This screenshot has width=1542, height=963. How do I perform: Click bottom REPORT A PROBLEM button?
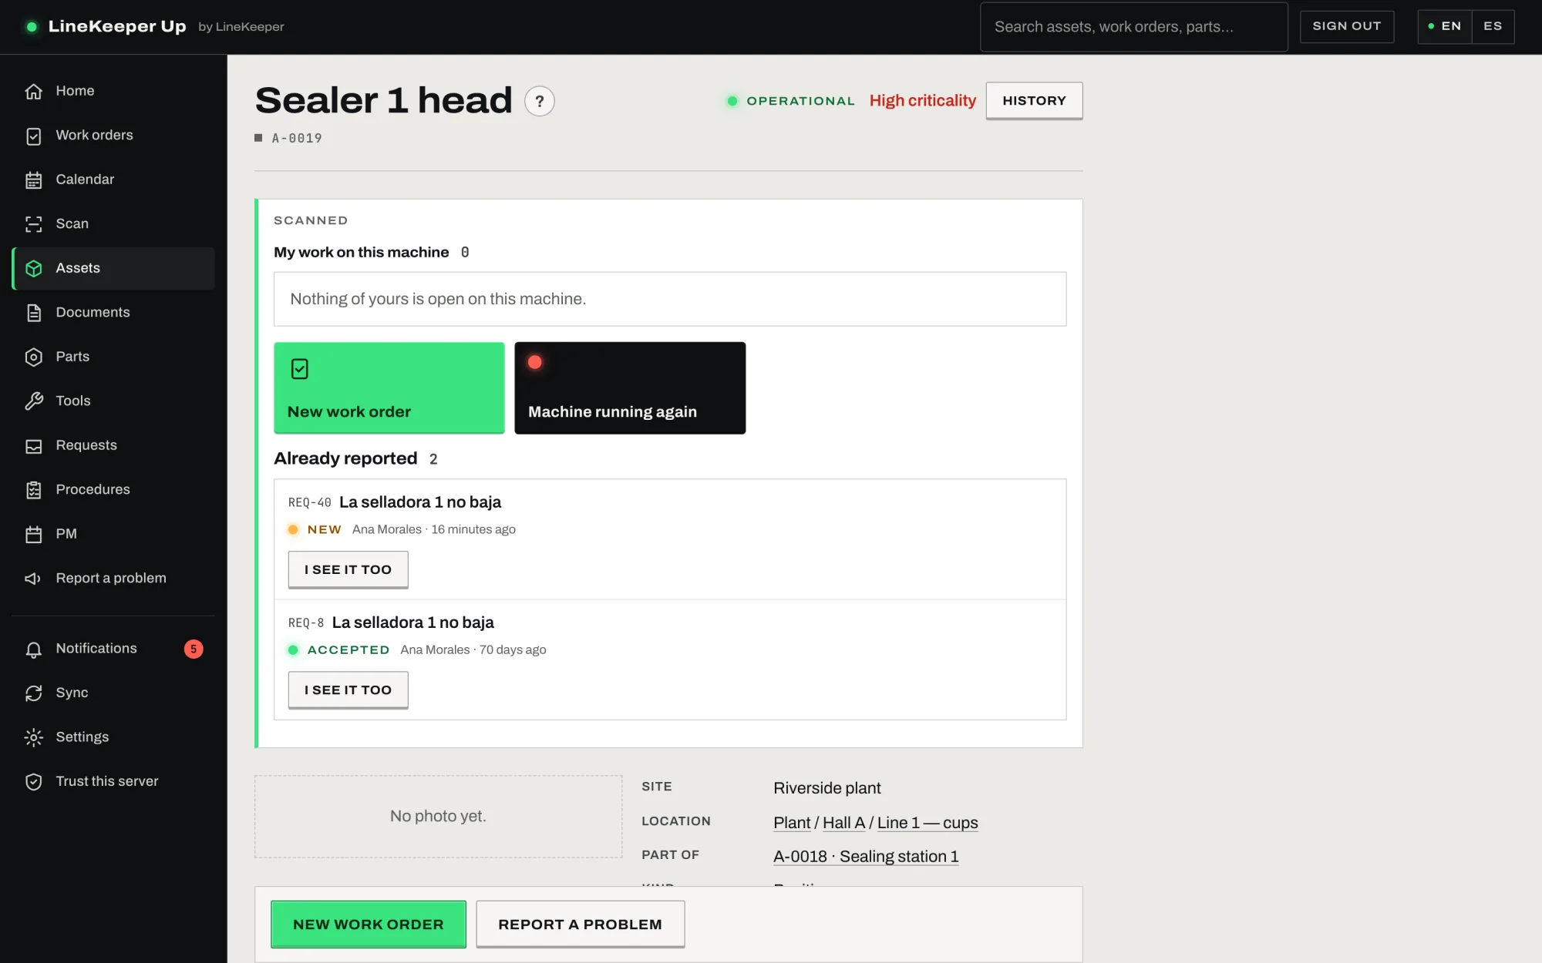tap(580, 924)
